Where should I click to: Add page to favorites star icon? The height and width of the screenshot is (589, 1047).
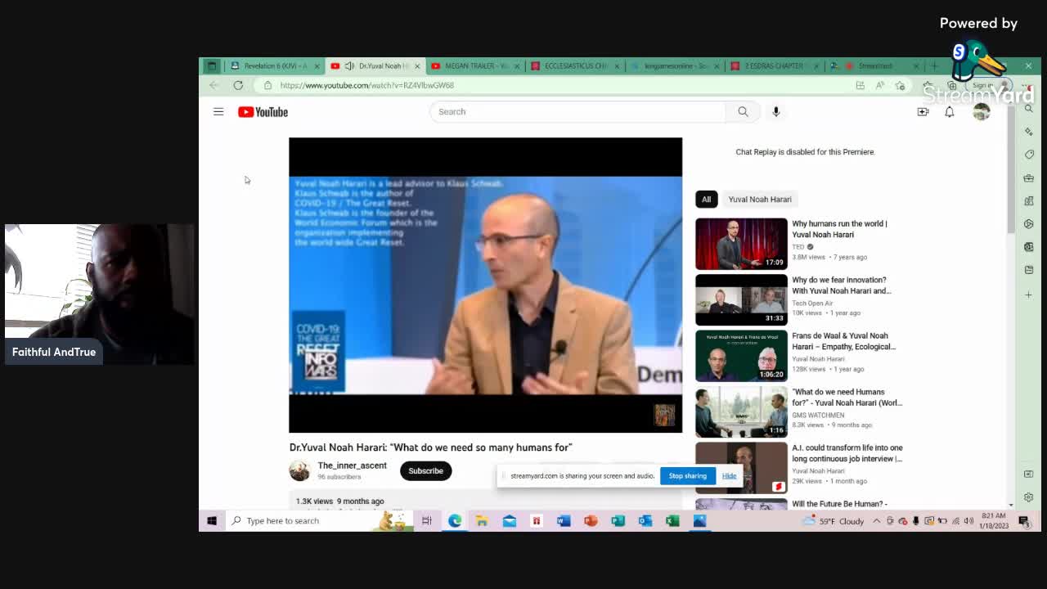900,85
